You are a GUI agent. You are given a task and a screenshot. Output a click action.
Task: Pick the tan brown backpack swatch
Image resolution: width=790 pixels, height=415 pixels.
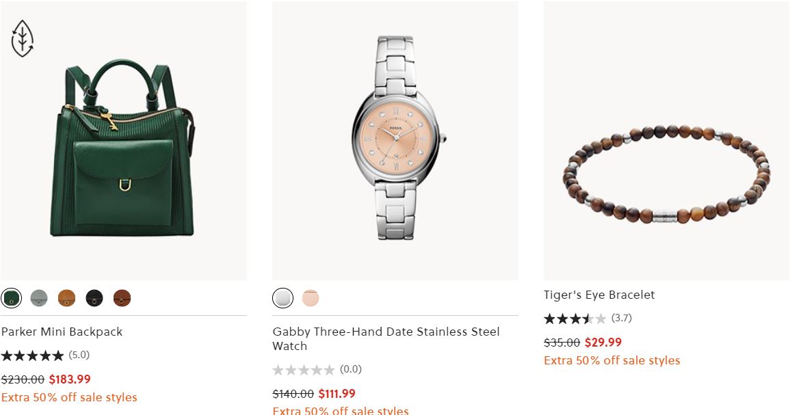[66, 298]
